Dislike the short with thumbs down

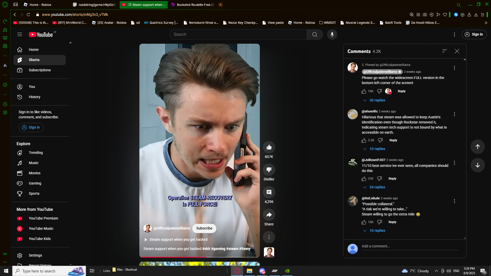pos(269,170)
